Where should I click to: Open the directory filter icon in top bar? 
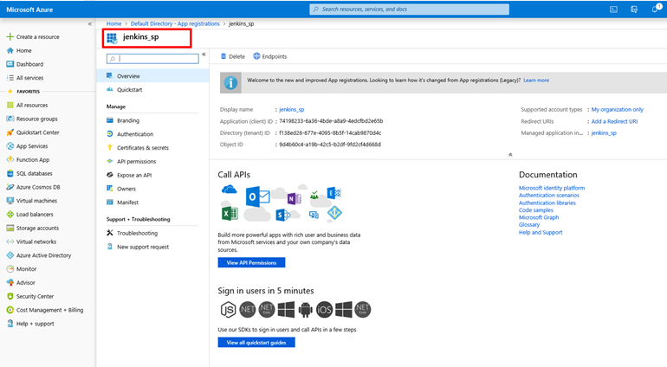[x=634, y=10]
